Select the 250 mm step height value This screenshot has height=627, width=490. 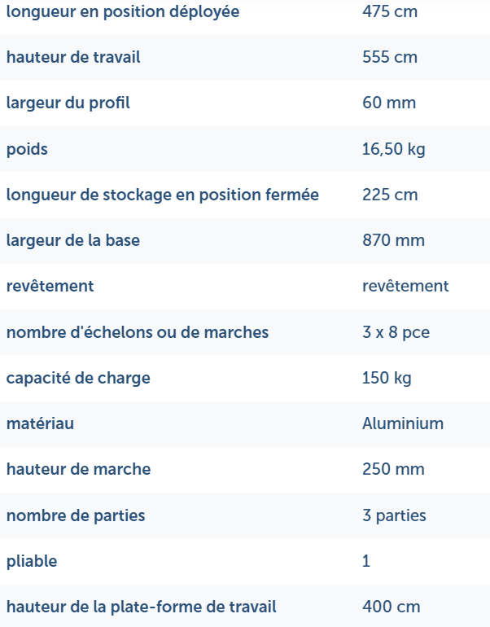(x=393, y=469)
